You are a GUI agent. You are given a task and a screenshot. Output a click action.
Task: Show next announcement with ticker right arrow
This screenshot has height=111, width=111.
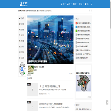(x=91, y=11)
